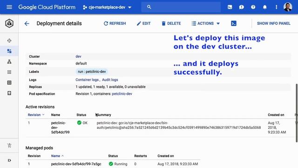Click the run : petclinic-dev label chip
This screenshot has width=298, height=168.
pos(92,71)
